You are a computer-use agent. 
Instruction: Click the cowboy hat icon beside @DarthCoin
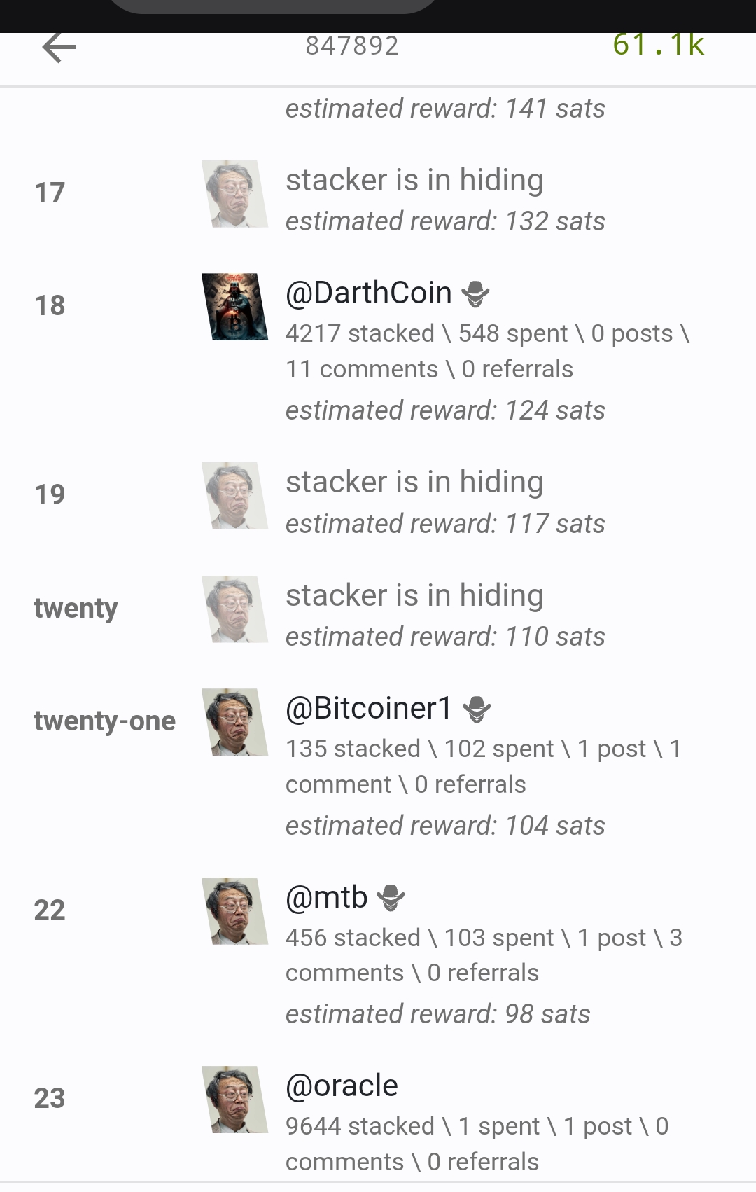(x=475, y=294)
